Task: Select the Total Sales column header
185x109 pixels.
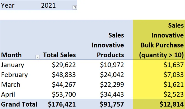Action: [59, 55]
